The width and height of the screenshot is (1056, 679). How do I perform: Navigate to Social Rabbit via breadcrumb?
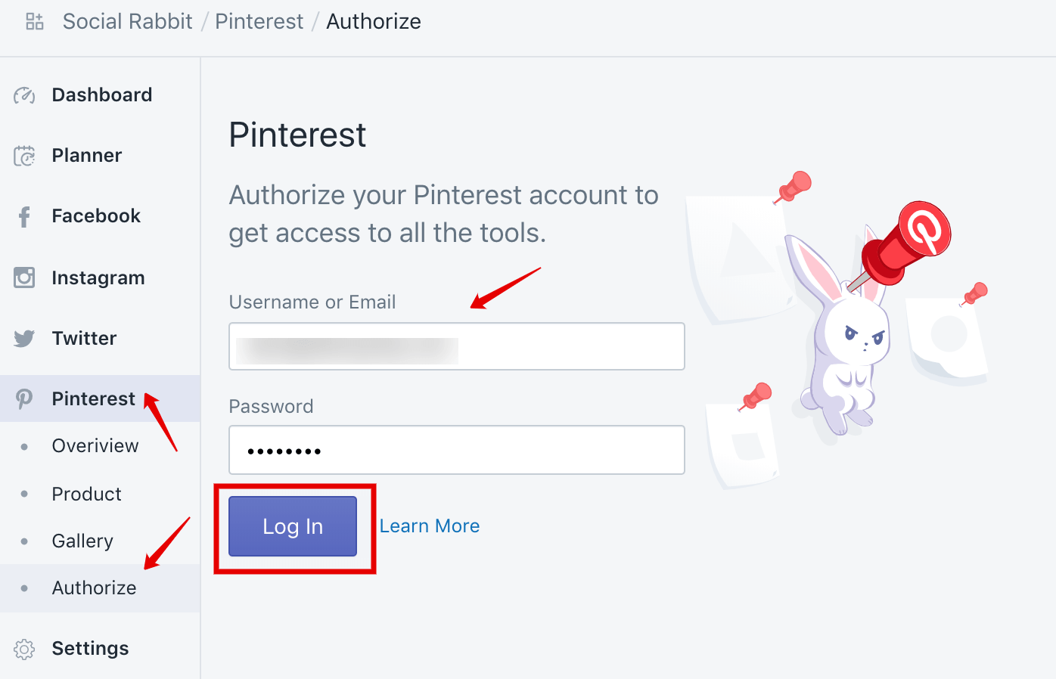tap(127, 21)
